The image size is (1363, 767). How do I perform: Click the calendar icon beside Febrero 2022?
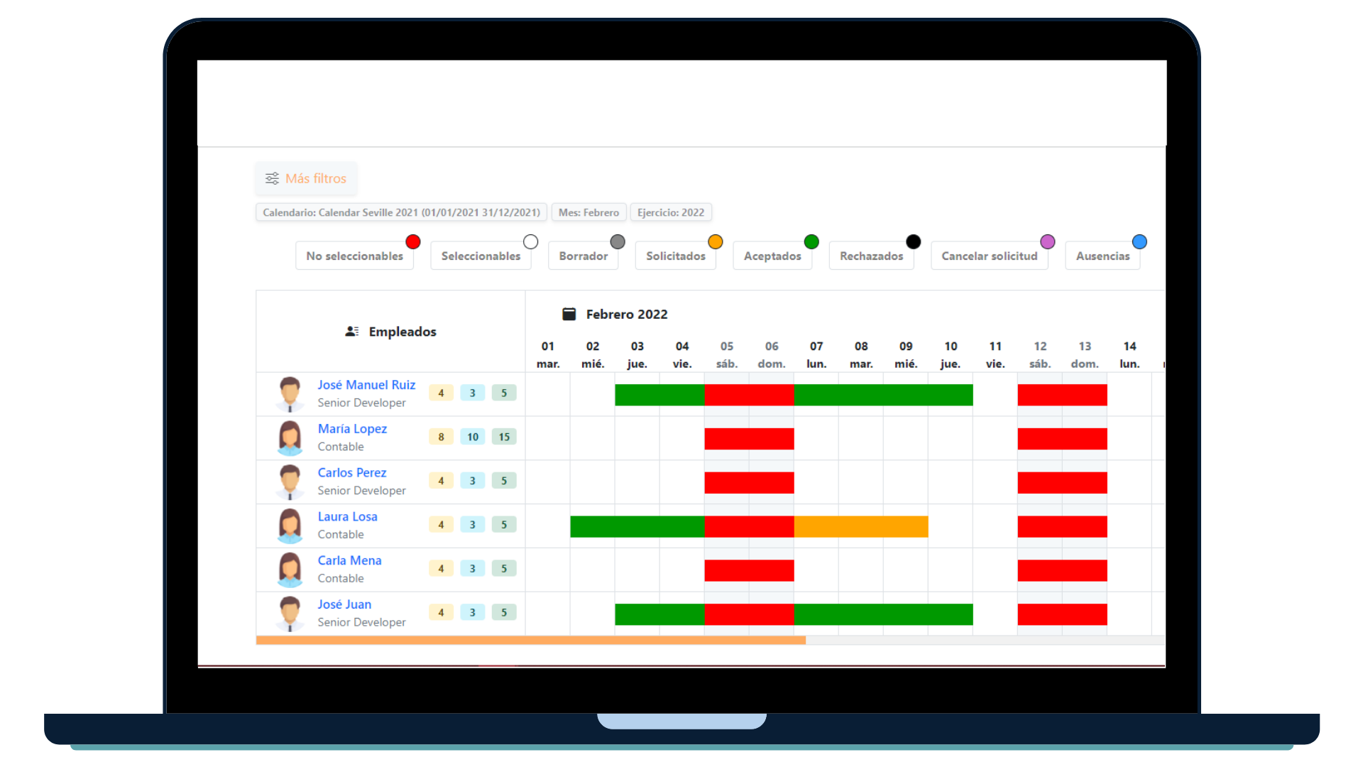pyautogui.click(x=569, y=314)
